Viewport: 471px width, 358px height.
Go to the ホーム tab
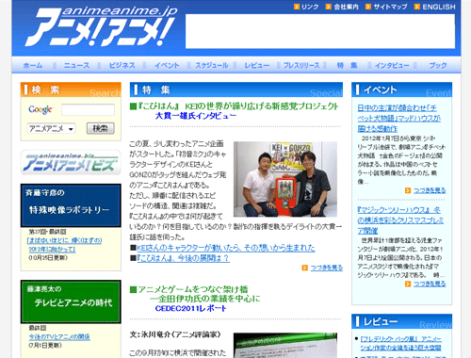pyautogui.click(x=33, y=65)
